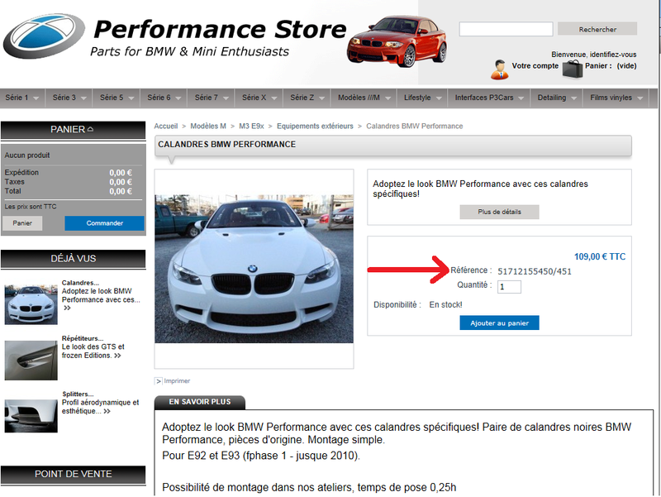Viewport: 661px width, 497px height.
Task: Expand the Série 1 menu arrow
Action: [36, 98]
